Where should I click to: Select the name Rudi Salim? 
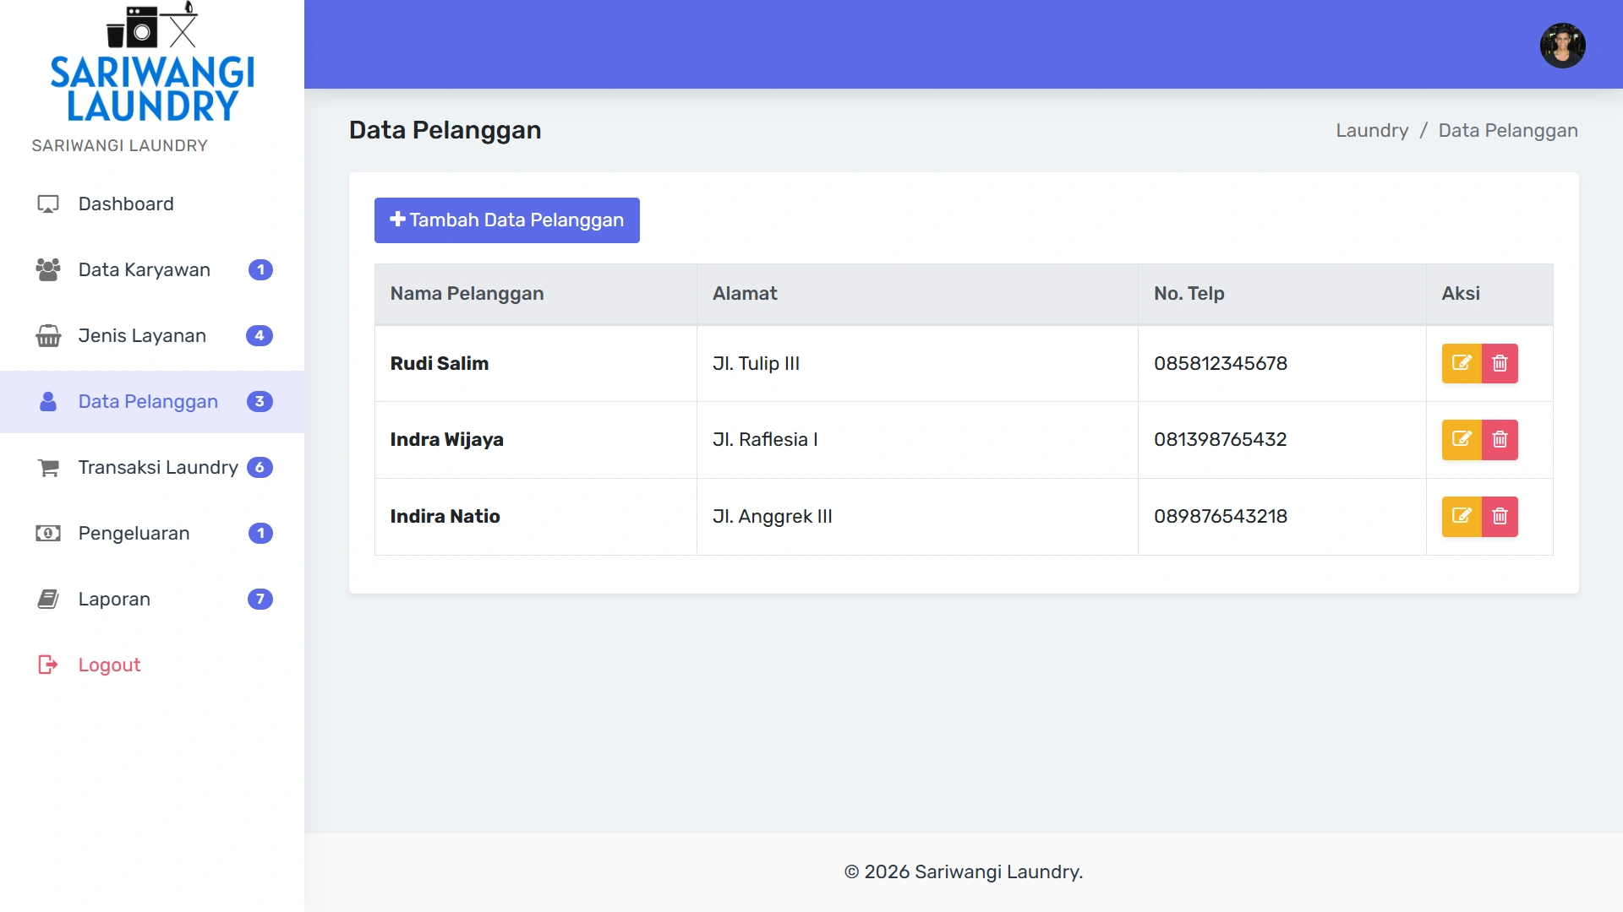coord(439,364)
